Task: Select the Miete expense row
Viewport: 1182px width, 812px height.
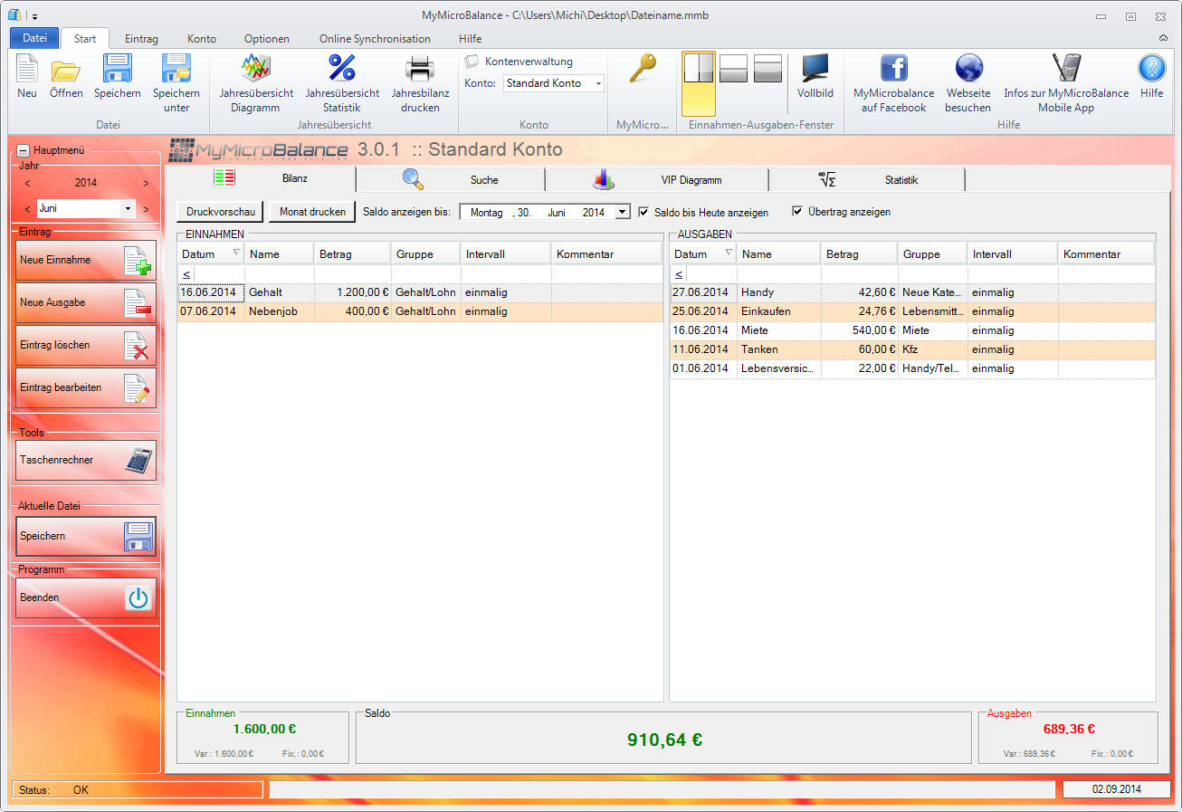Action: [x=911, y=330]
